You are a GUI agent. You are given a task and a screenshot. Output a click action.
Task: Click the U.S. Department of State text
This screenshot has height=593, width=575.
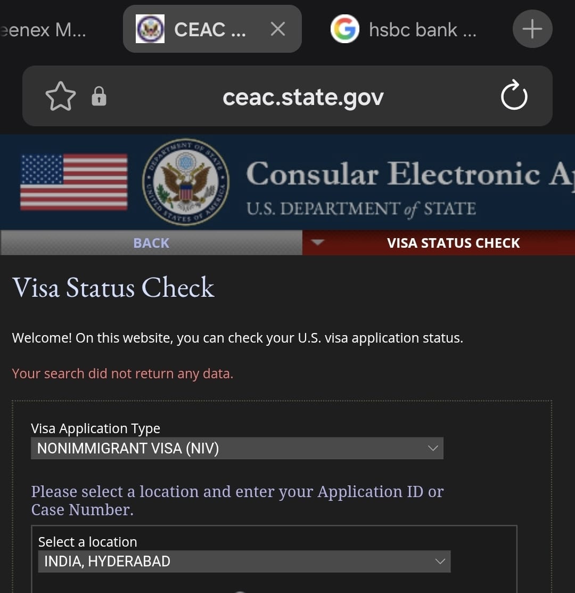coord(361,209)
